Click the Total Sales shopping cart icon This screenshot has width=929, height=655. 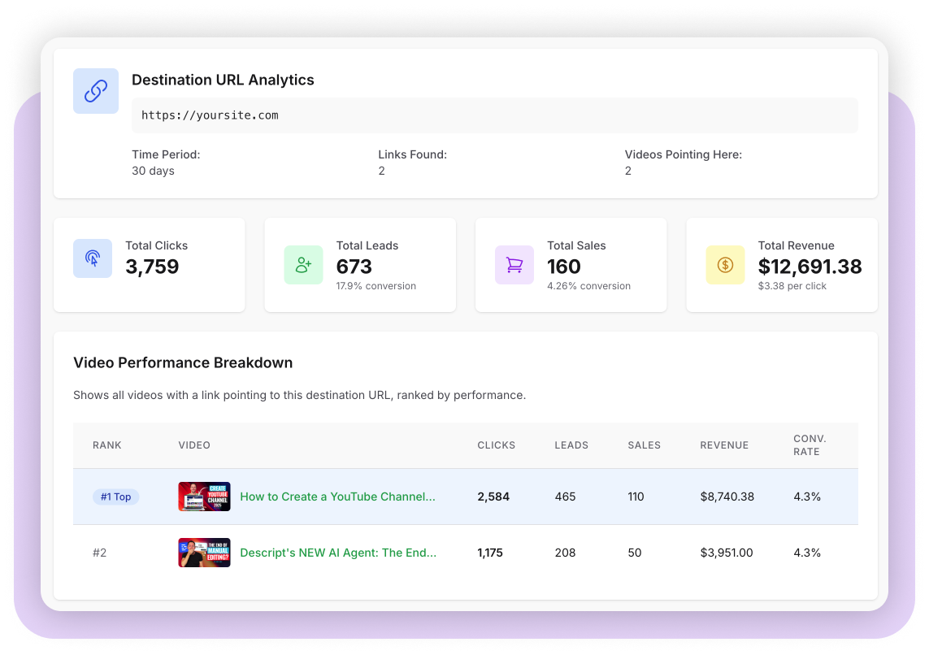(x=514, y=265)
